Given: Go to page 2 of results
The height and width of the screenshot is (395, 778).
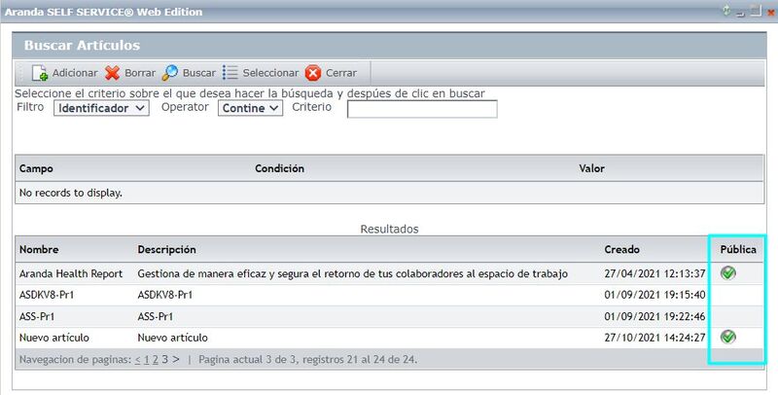Looking at the screenshot, I should point(155,359).
